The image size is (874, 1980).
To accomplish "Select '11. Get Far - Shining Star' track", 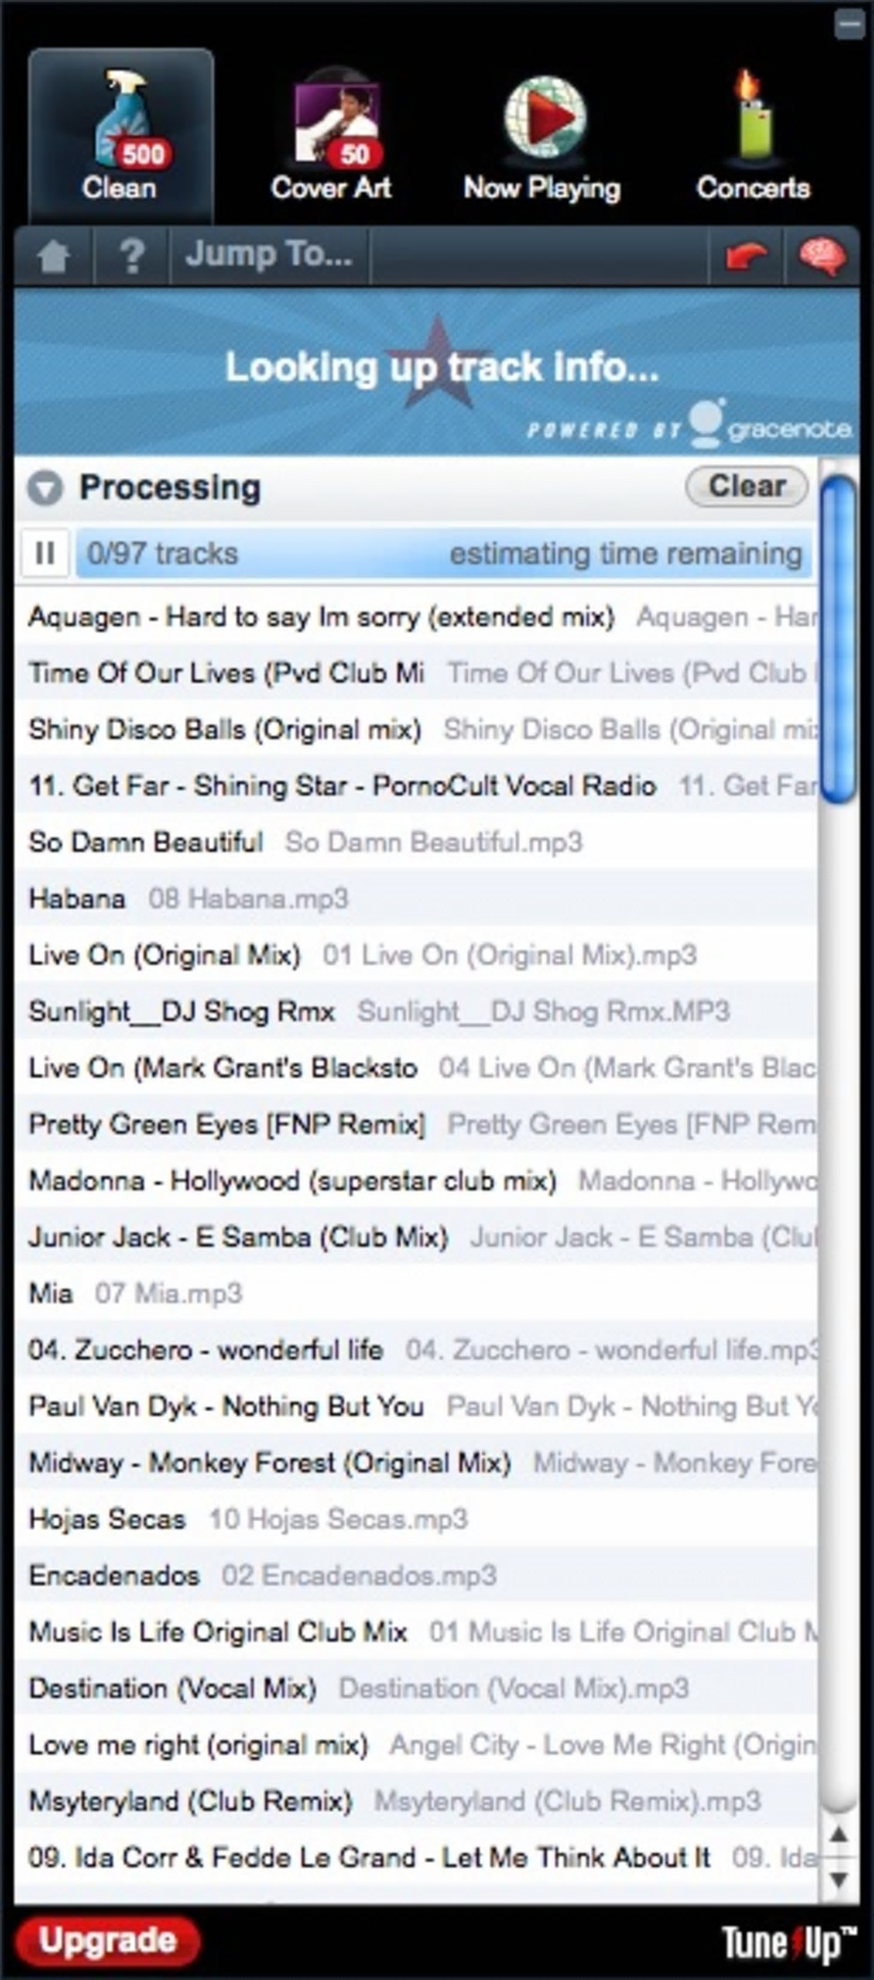I will click(416, 786).
